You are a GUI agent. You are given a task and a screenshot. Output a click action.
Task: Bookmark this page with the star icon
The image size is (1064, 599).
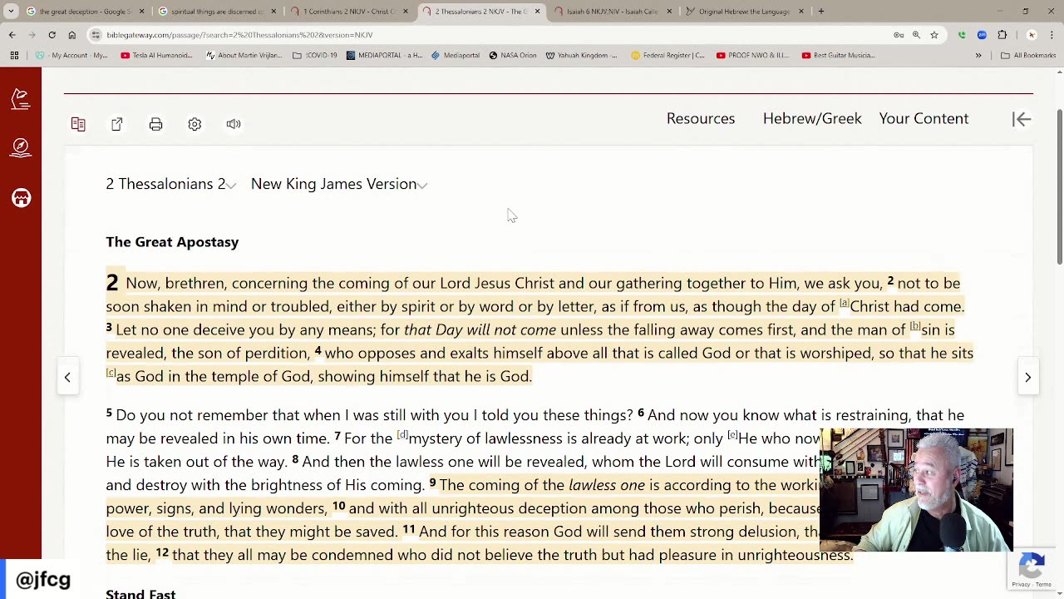pyautogui.click(x=934, y=35)
